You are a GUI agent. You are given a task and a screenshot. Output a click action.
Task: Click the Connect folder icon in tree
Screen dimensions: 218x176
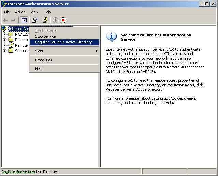point(11,51)
